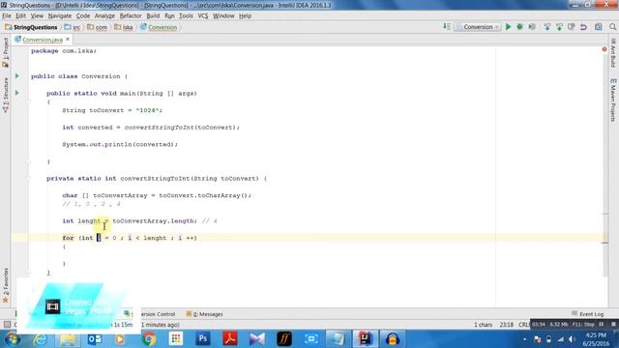Open the Analyze menu
Viewport: 619px width, 348px height.
point(104,15)
